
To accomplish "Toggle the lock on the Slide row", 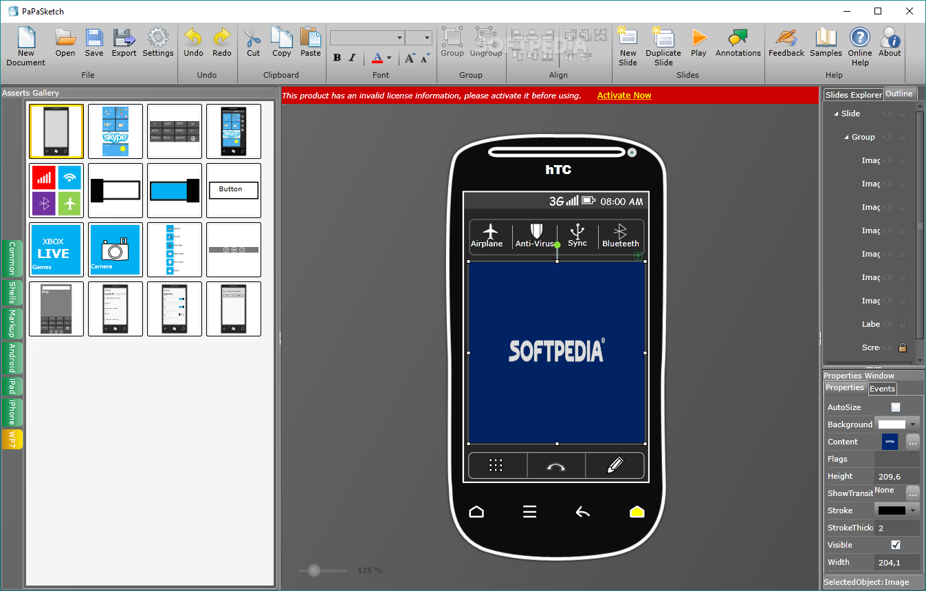I will point(903,114).
